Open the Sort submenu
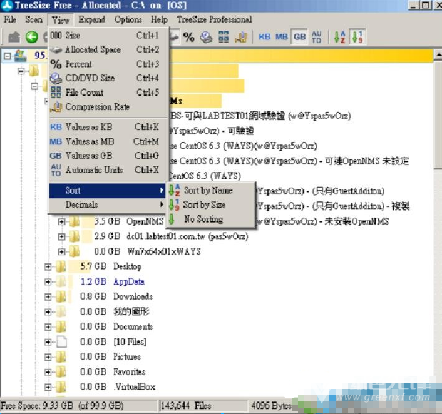This screenshot has height=414, width=442. pos(107,191)
